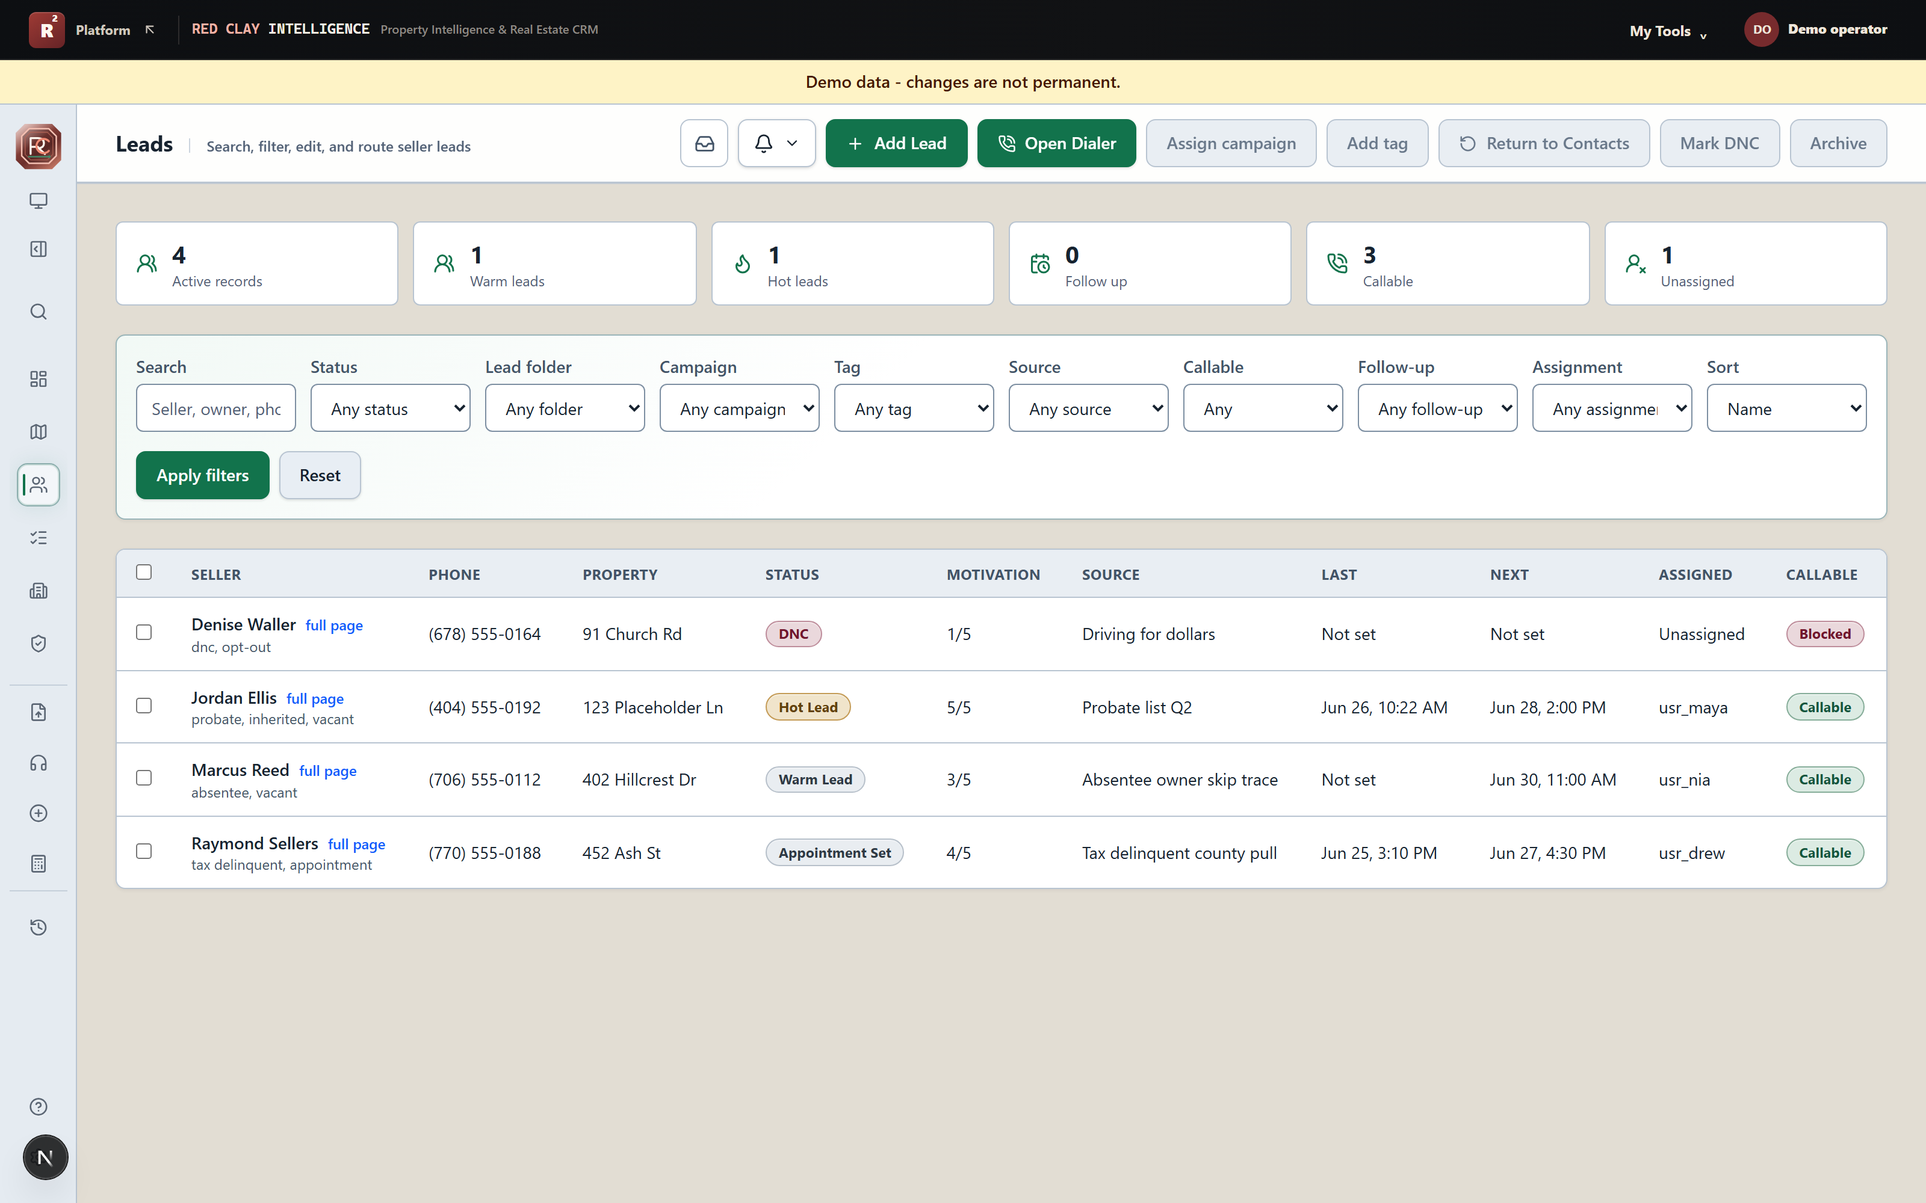Open the Follow-up dropdown
This screenshot has height=1203, width=1926.
pyautogui.click(x=1437, y=408)
